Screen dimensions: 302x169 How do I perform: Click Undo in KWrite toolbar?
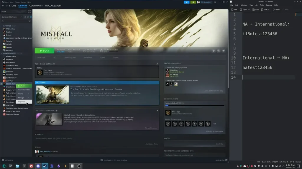tap(276, 10)
